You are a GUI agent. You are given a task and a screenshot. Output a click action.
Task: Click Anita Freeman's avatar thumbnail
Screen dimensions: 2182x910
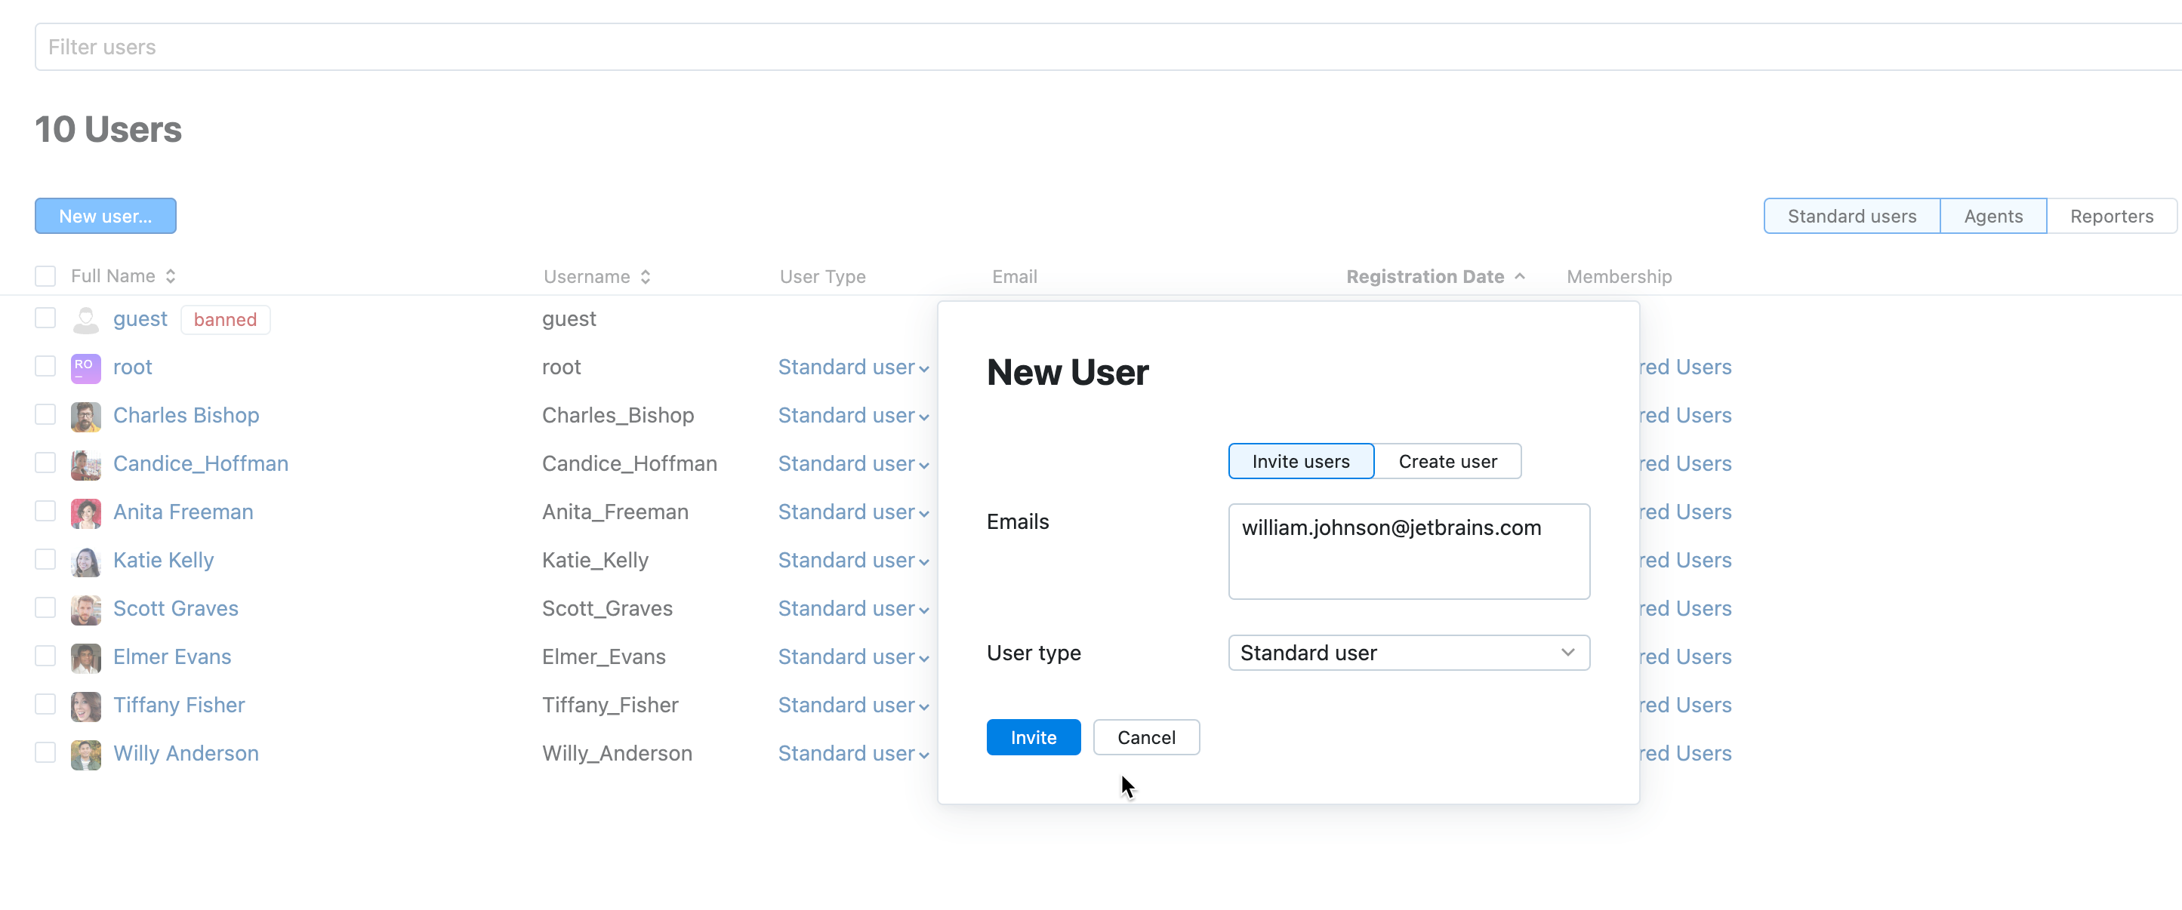pos(85,512)
